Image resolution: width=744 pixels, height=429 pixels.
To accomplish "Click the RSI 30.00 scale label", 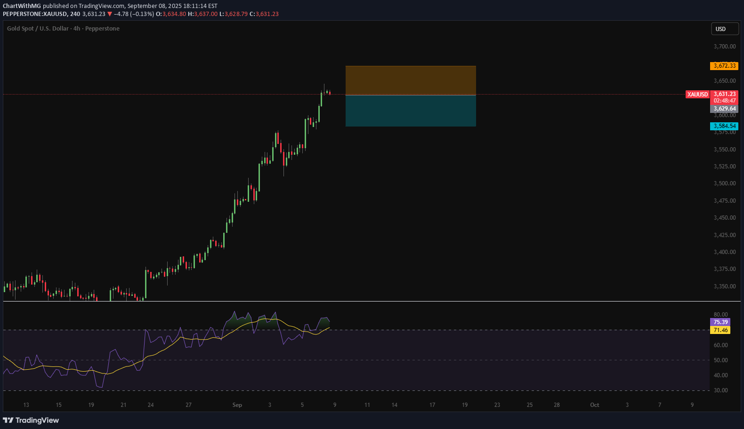I will (x=720, y=390).
